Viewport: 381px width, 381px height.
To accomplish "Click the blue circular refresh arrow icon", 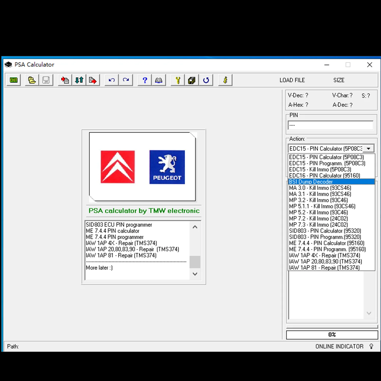I will click(206, 80).
